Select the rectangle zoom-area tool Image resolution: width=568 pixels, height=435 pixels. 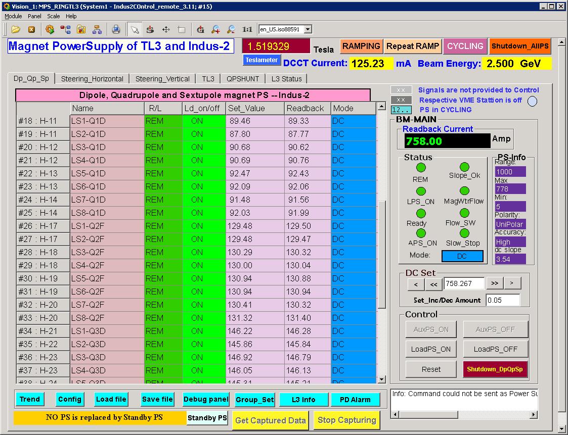coord(182,30)
